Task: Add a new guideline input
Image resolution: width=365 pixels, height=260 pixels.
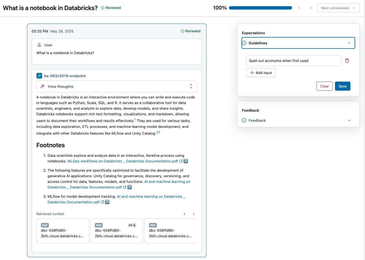Action: [261, 73]
